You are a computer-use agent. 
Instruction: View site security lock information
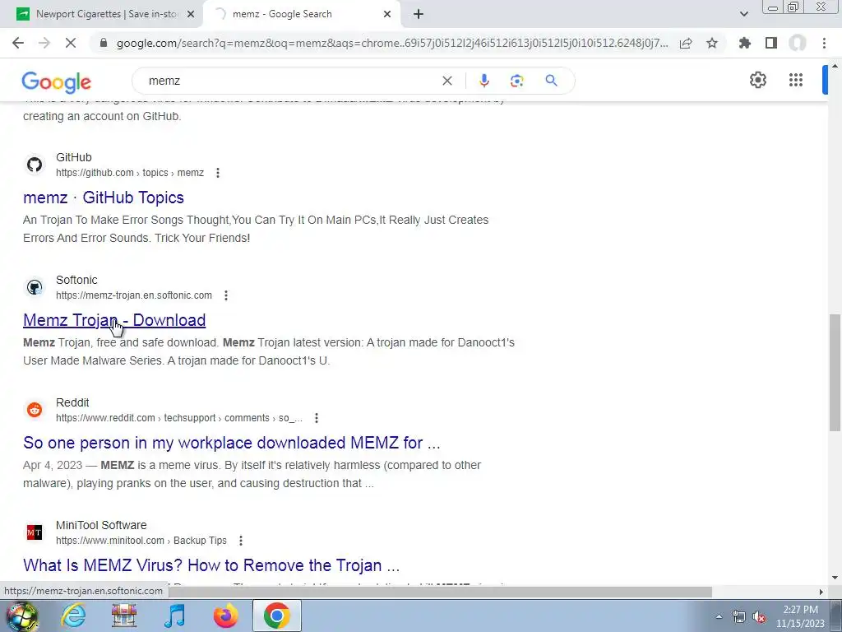tap(104, 43)
